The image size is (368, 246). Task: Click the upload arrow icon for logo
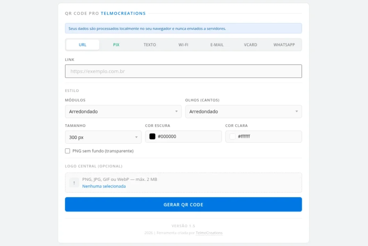click(74, 183)
